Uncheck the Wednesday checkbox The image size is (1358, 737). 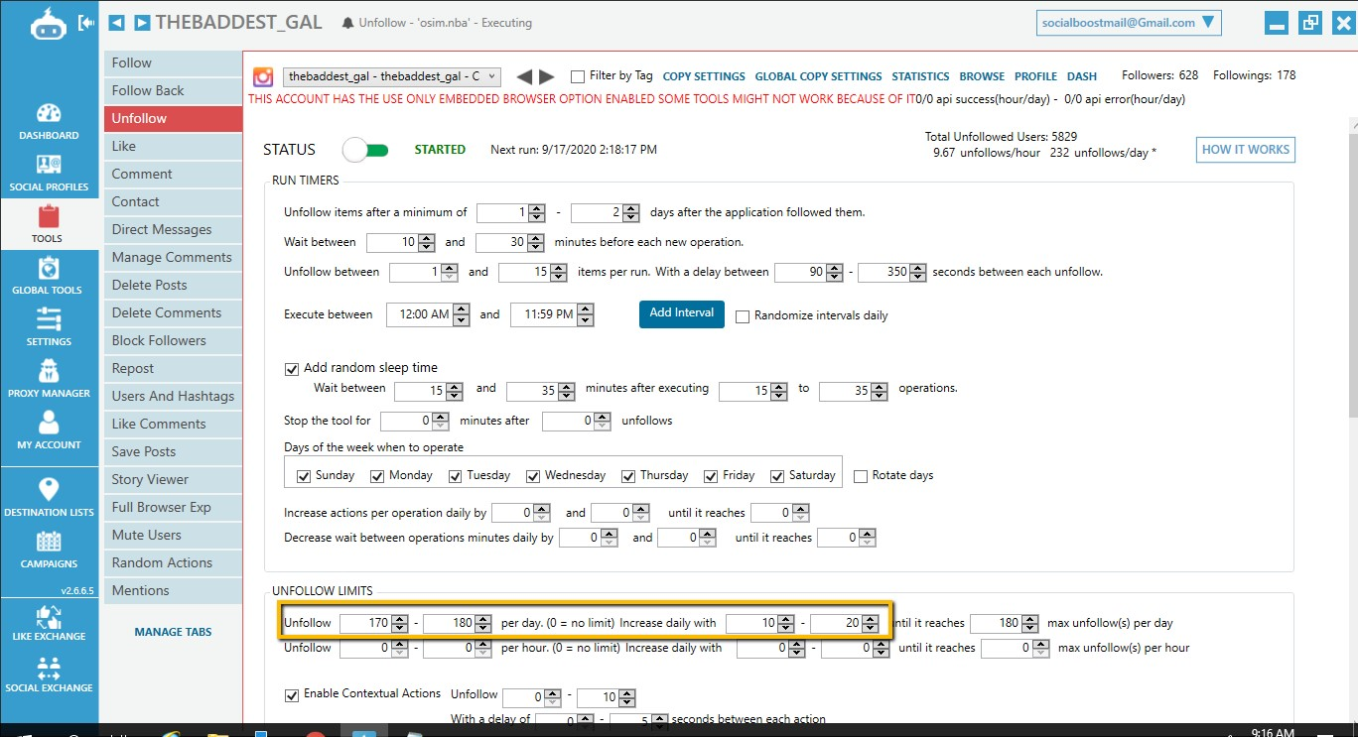533,476
